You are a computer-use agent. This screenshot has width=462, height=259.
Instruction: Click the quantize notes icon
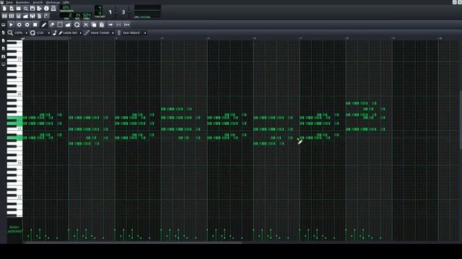pos(77,24)
